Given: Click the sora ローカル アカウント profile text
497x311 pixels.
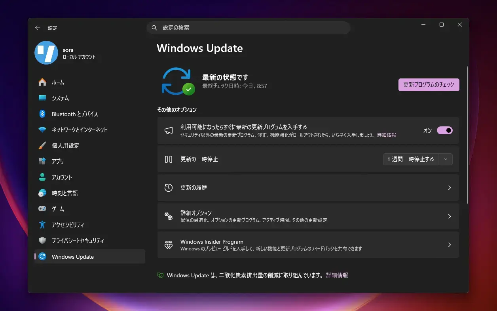Looking at the screenshot, I should coord(79,53).
